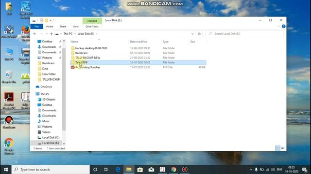Click Properties icon in quick access toolbar
Screen dimensions: 311x174
(x=41, y=20)
